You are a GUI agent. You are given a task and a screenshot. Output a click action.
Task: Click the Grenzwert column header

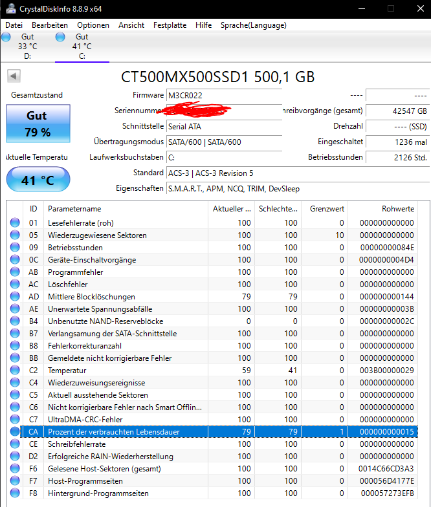[325, 209]
